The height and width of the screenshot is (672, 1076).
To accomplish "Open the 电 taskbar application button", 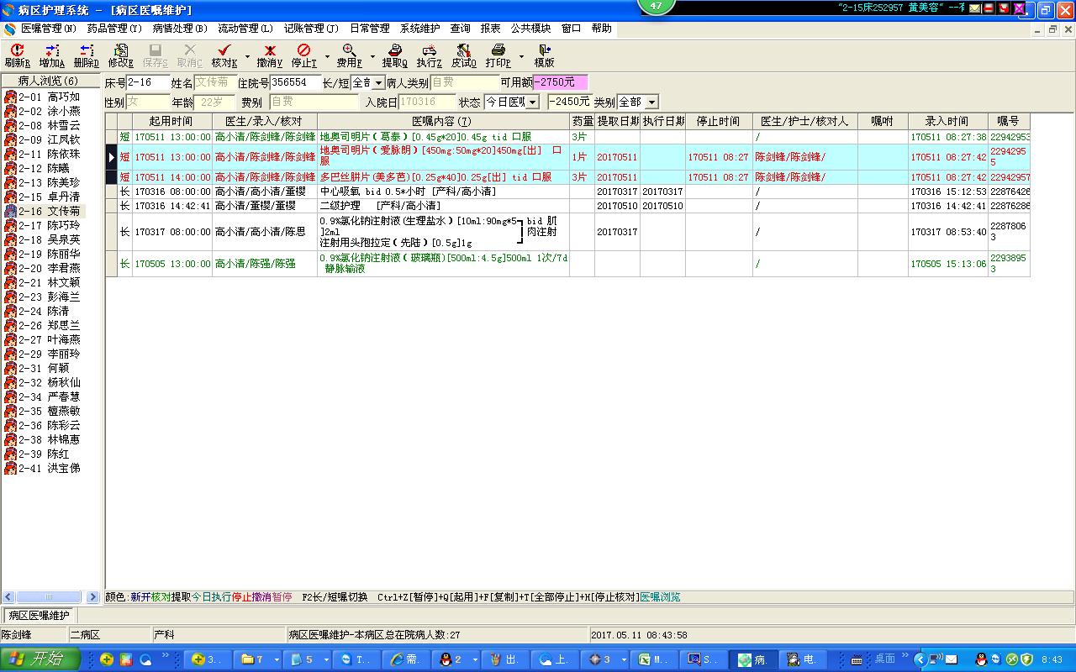I will [x=803, y=660].
